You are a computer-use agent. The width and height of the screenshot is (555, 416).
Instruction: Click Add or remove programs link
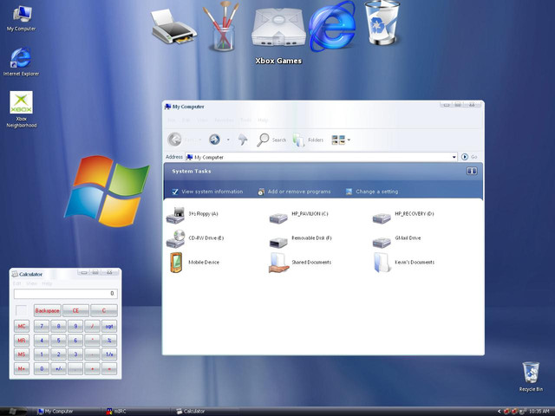(x=294, y=192)
